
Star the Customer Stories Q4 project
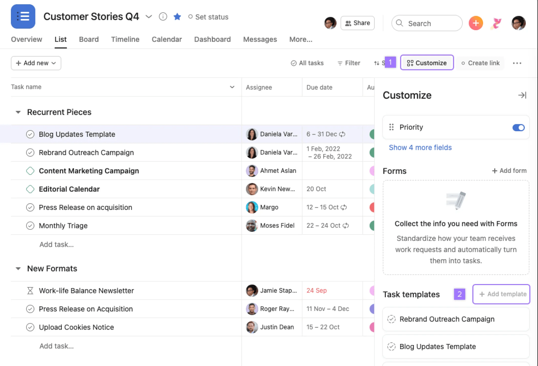point(177,17)
